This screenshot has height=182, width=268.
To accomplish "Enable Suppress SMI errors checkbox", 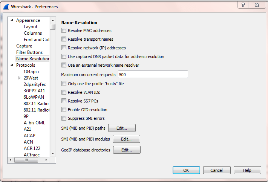I will 64,118.
